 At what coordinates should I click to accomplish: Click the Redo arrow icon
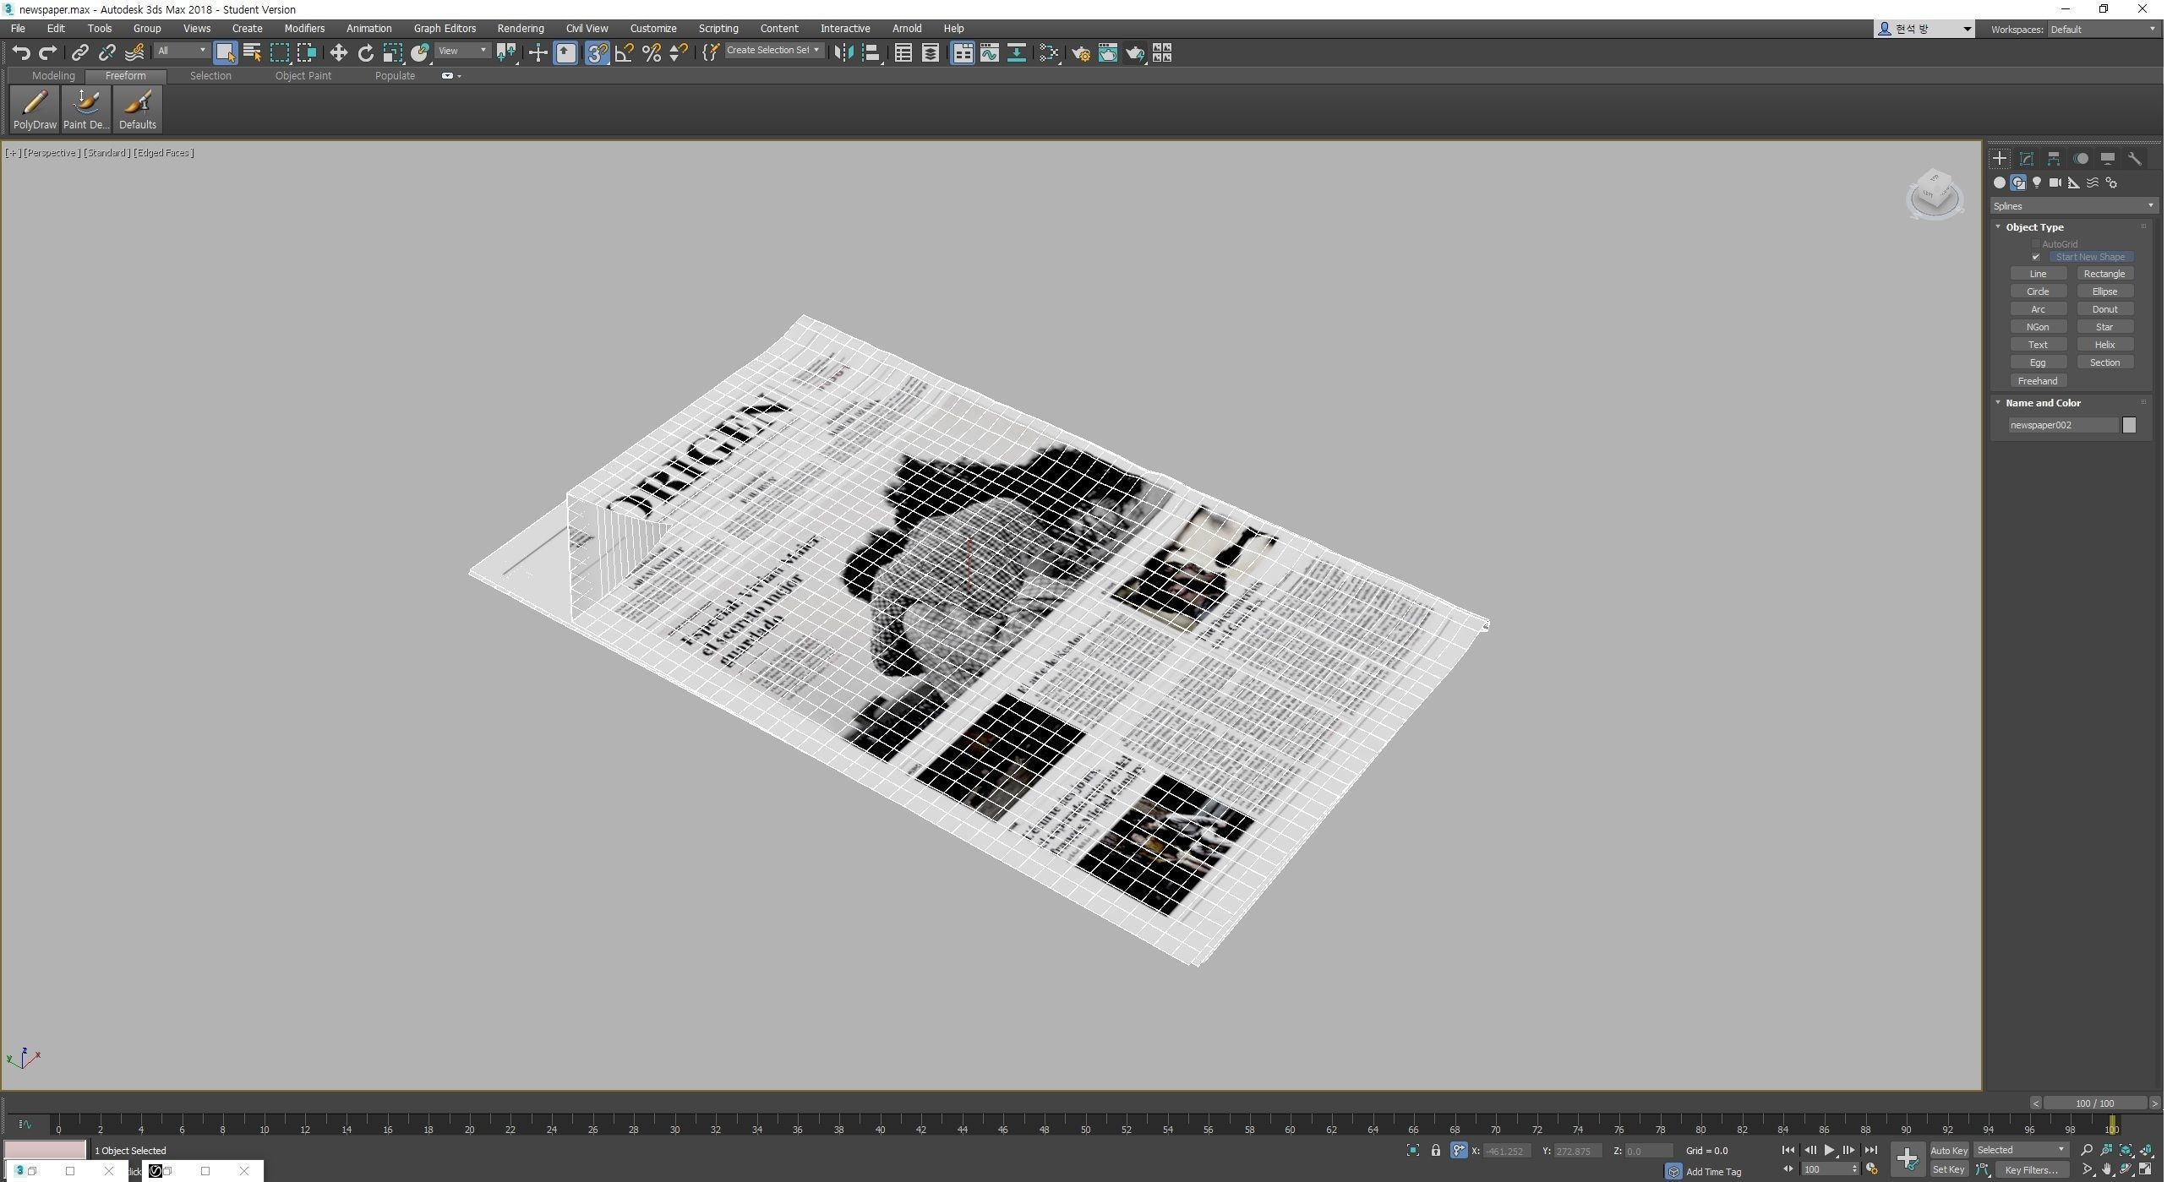(x=48, y=53)
